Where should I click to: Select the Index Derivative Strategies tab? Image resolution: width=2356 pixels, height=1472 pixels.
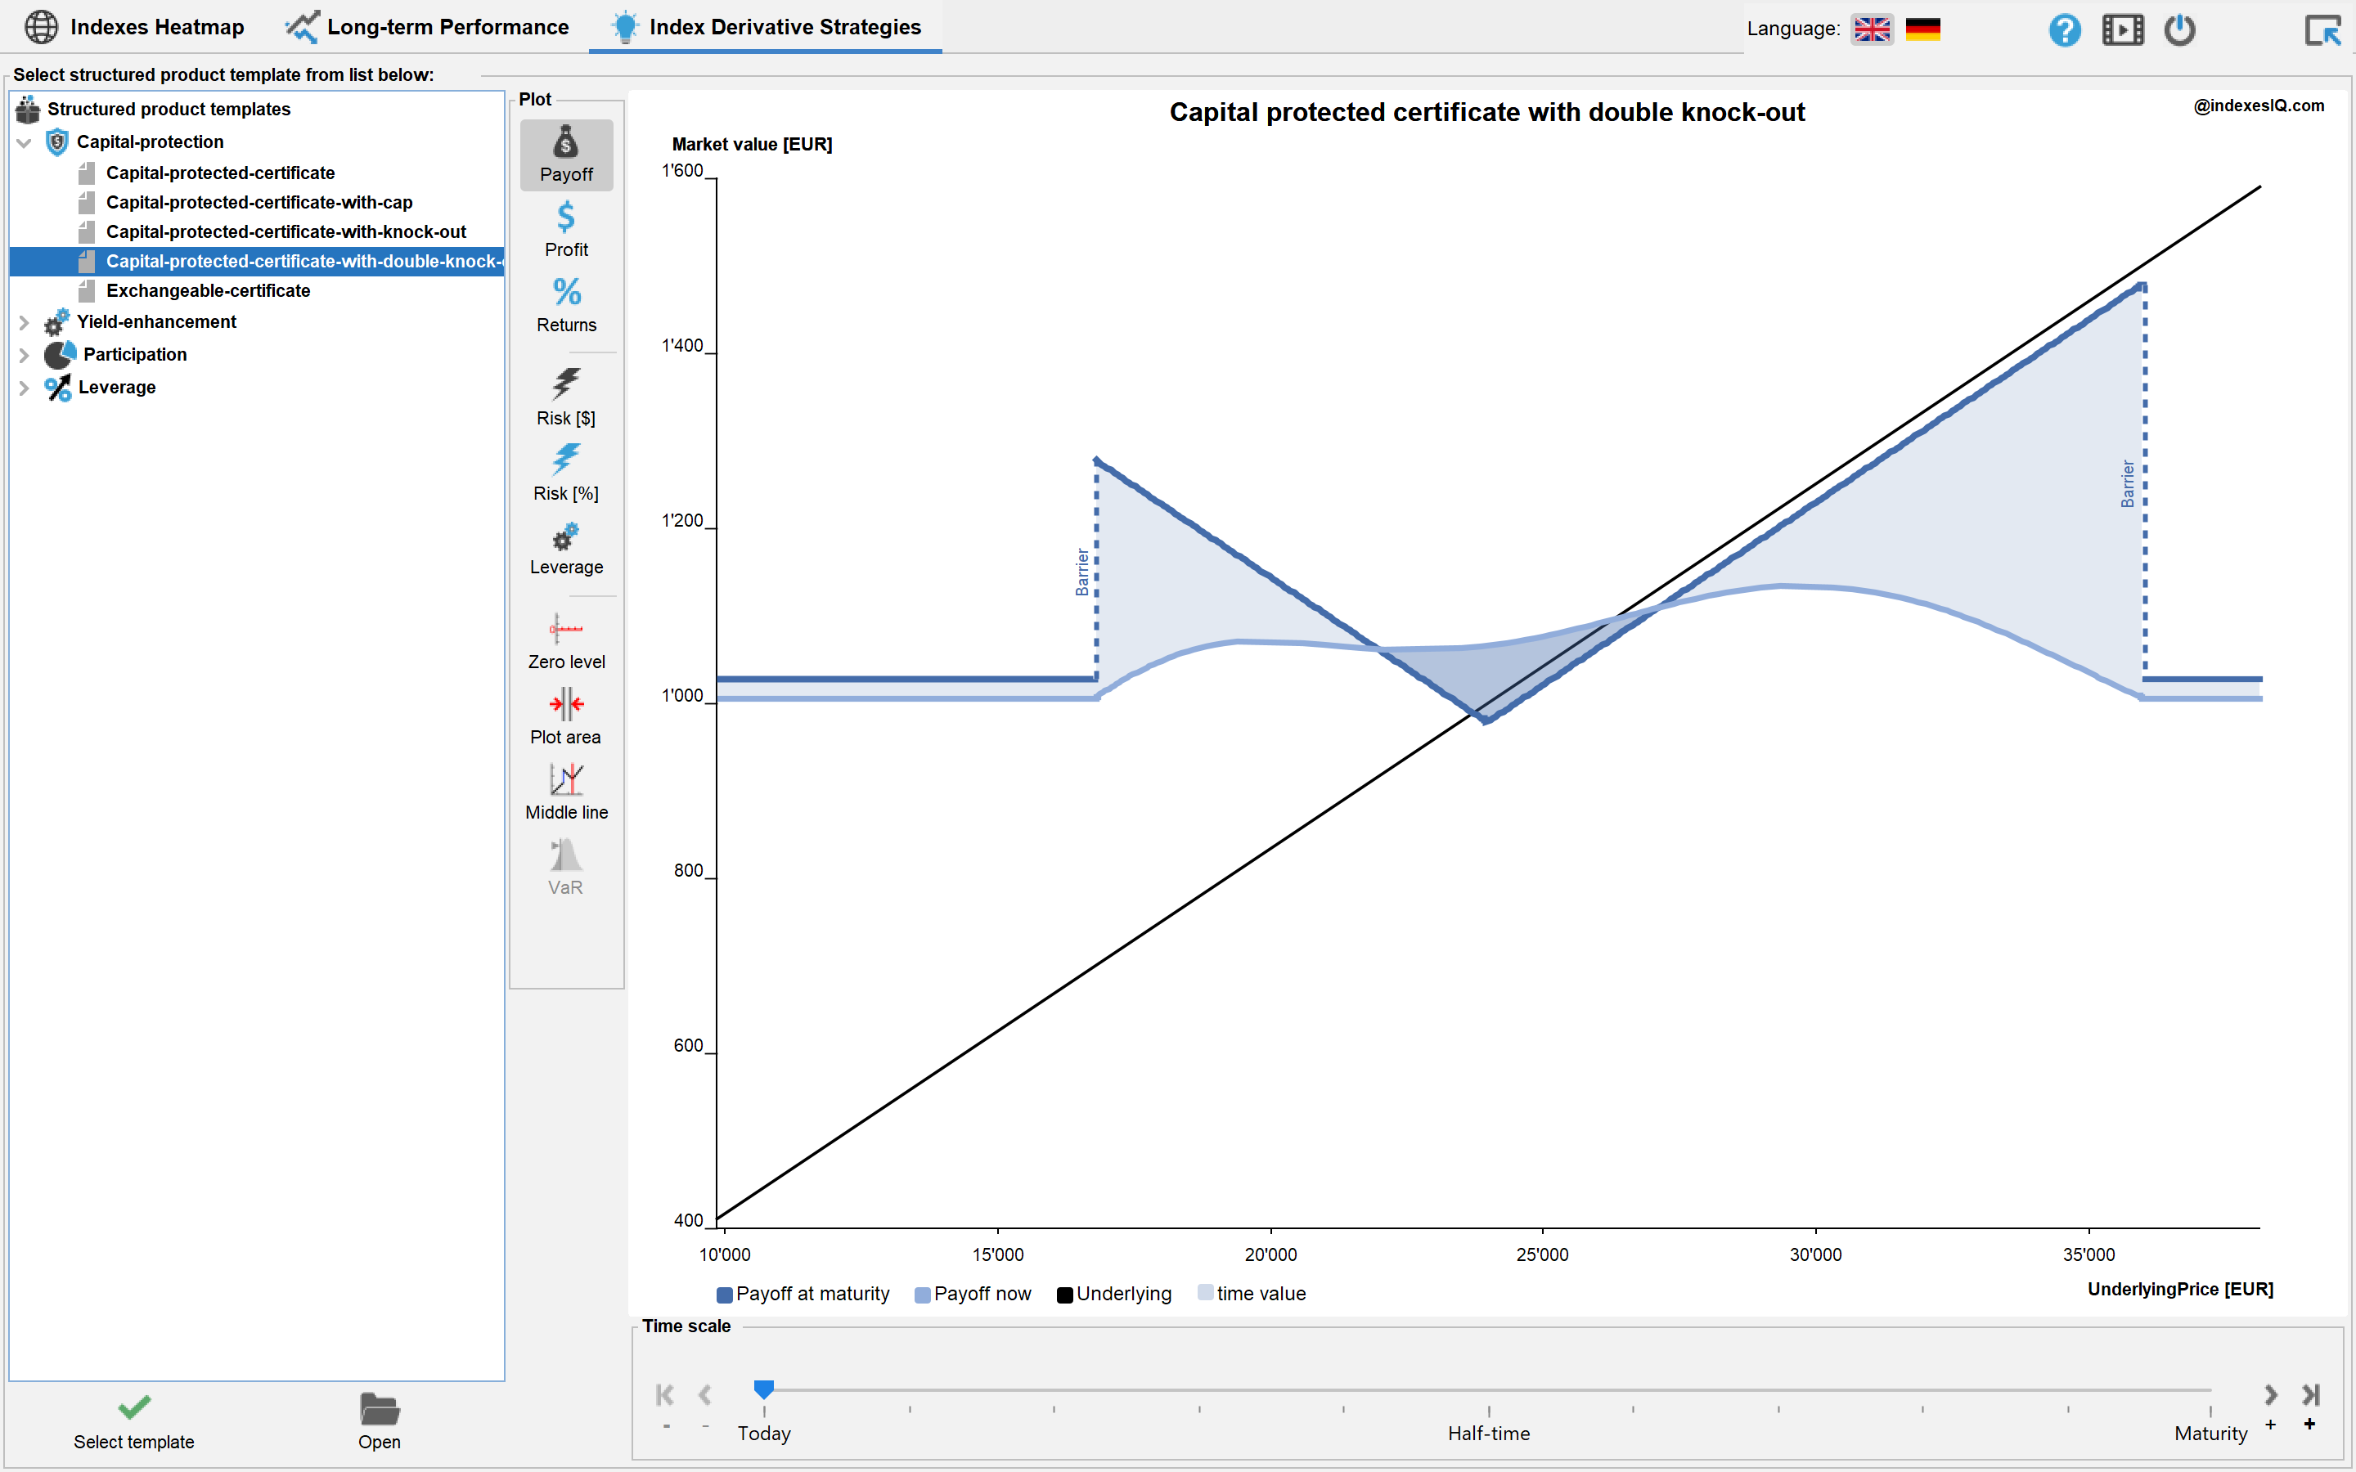(765, 27)
